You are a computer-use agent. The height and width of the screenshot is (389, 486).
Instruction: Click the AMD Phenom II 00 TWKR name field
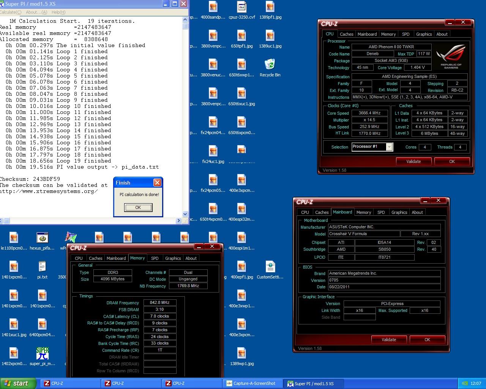(x=391, y=47)
